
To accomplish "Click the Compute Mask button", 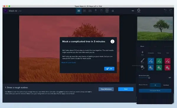I will (x=155, y=91).
